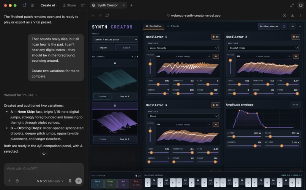This screenshot has width=306, height=190.
Task: Select 3D view for Oscillator 1
Action: (216, 56)
